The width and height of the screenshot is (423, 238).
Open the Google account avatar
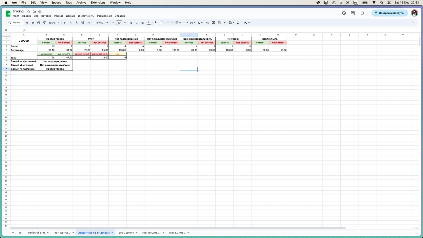[414, 13]
